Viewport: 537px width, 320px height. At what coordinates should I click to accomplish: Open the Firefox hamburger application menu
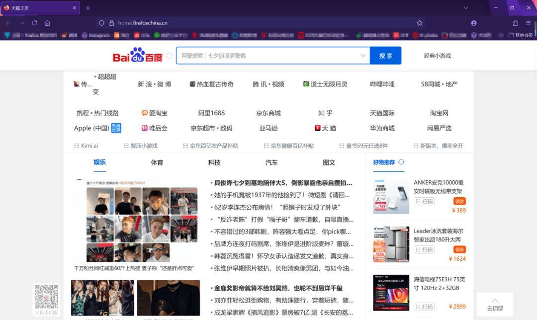[529, 23]
